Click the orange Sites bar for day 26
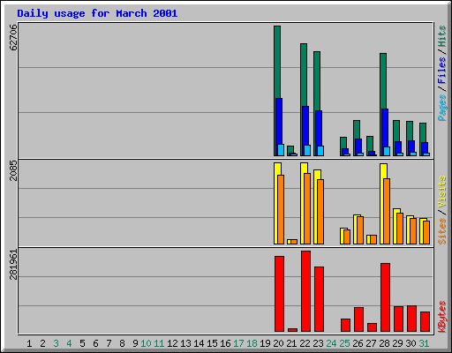Viewport: 452px width, 353px height. tap(360, 230)
